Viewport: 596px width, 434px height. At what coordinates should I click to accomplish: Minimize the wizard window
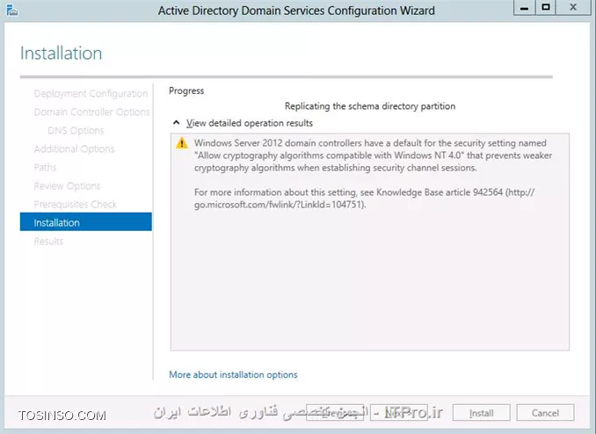(524, 8)
